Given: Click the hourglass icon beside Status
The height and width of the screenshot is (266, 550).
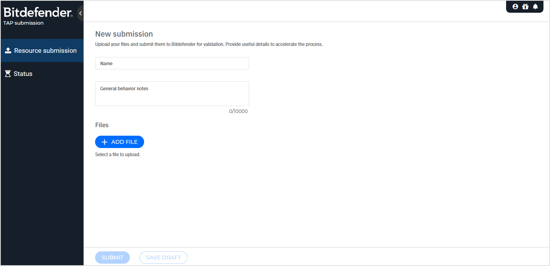Looking at the screenshot, I should (x=8, y=74).
